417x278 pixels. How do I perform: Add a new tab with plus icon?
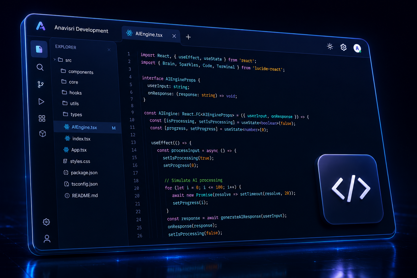[188, 37]
